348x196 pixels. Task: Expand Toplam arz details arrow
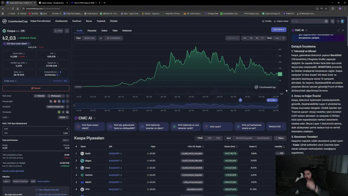(58, 66)
